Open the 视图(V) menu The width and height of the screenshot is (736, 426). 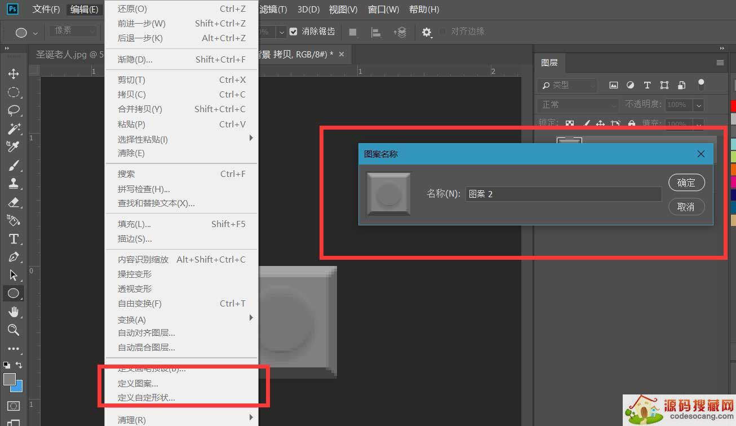(x=343, y=10)
